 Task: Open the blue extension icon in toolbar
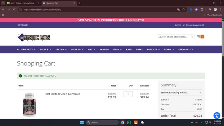(x=191, y=9)
